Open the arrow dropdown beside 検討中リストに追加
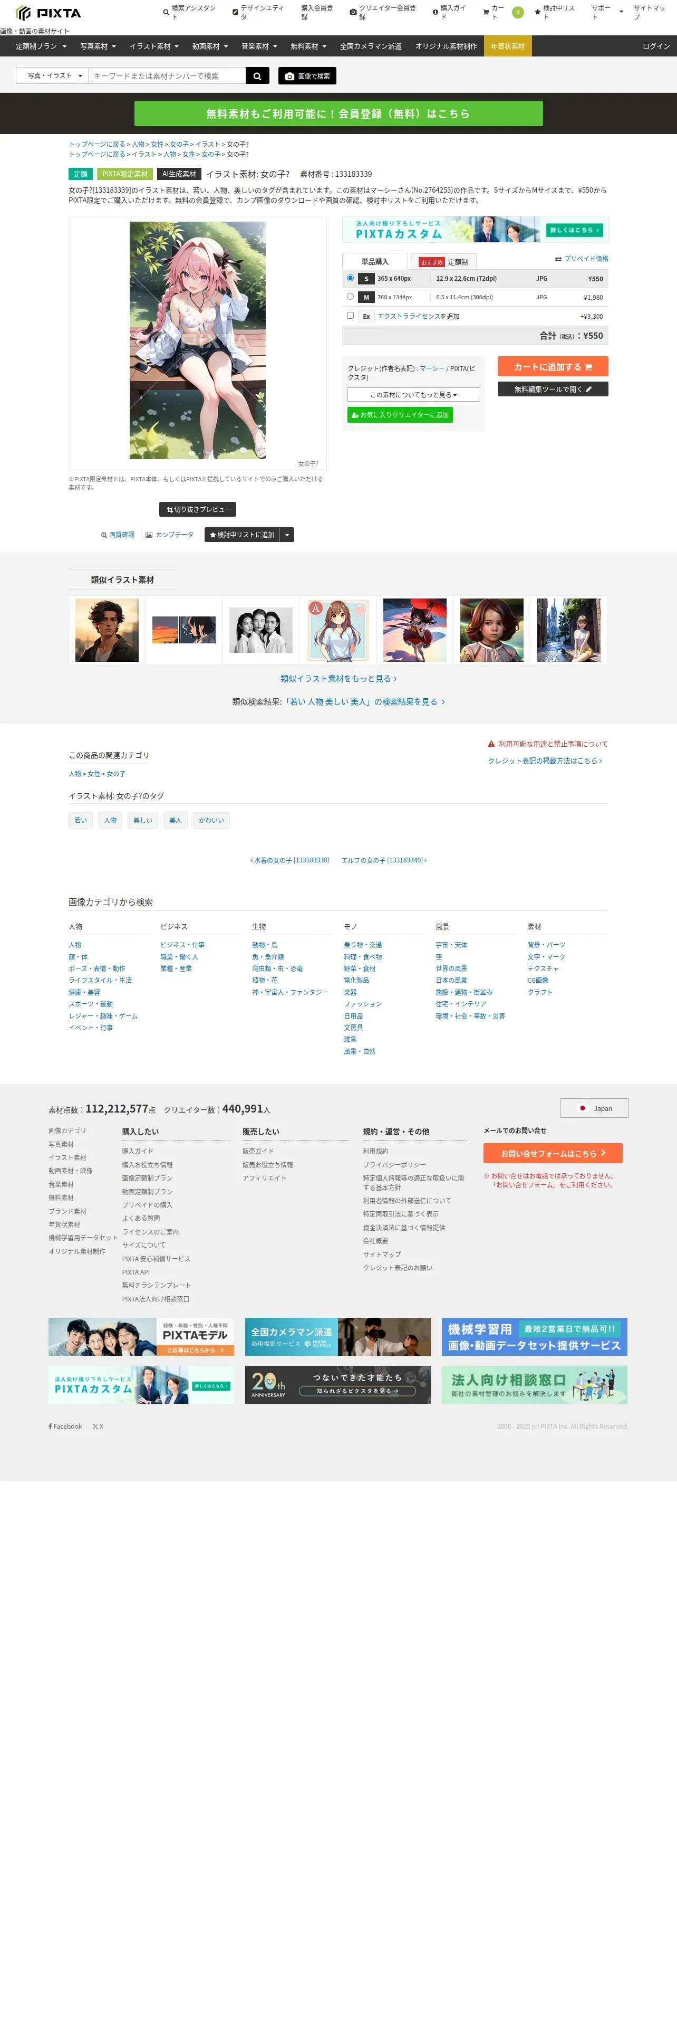Image resolution: width=677 pixels, height=2033 pixels. point(287,535)
